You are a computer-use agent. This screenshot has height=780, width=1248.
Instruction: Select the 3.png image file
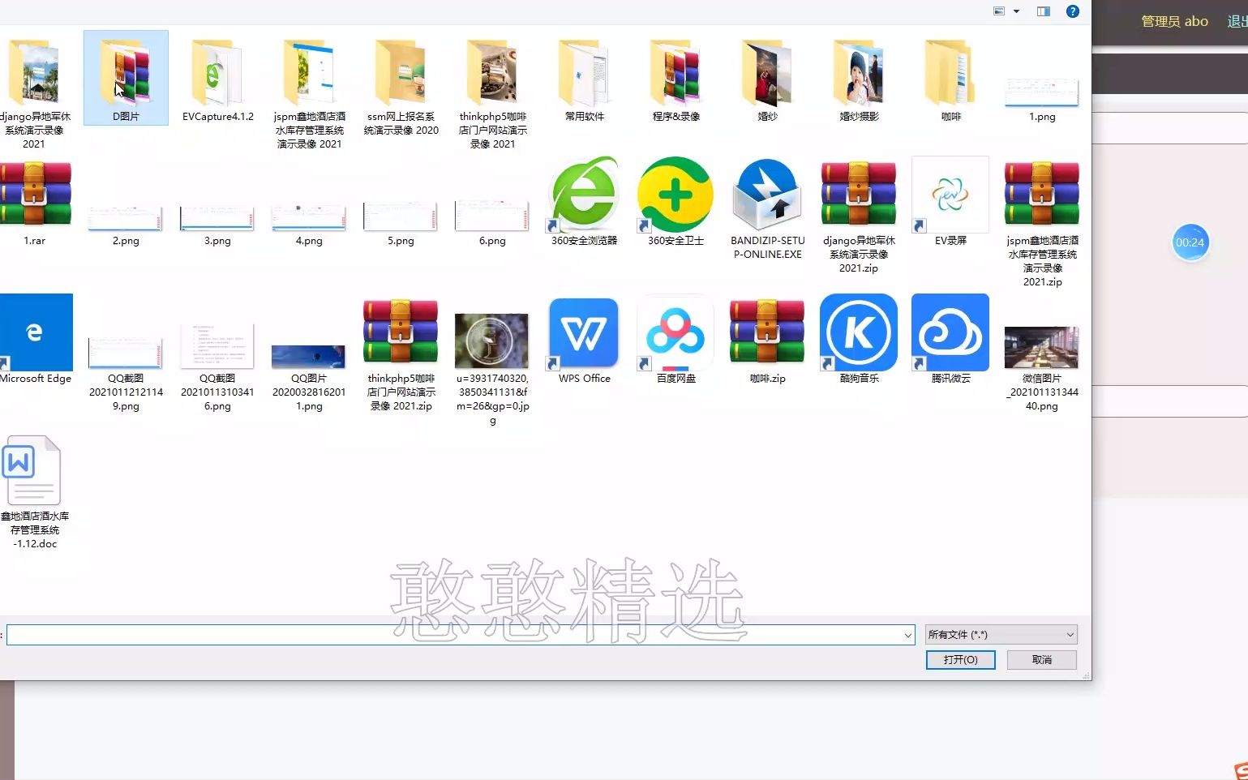tap(217, 225)
